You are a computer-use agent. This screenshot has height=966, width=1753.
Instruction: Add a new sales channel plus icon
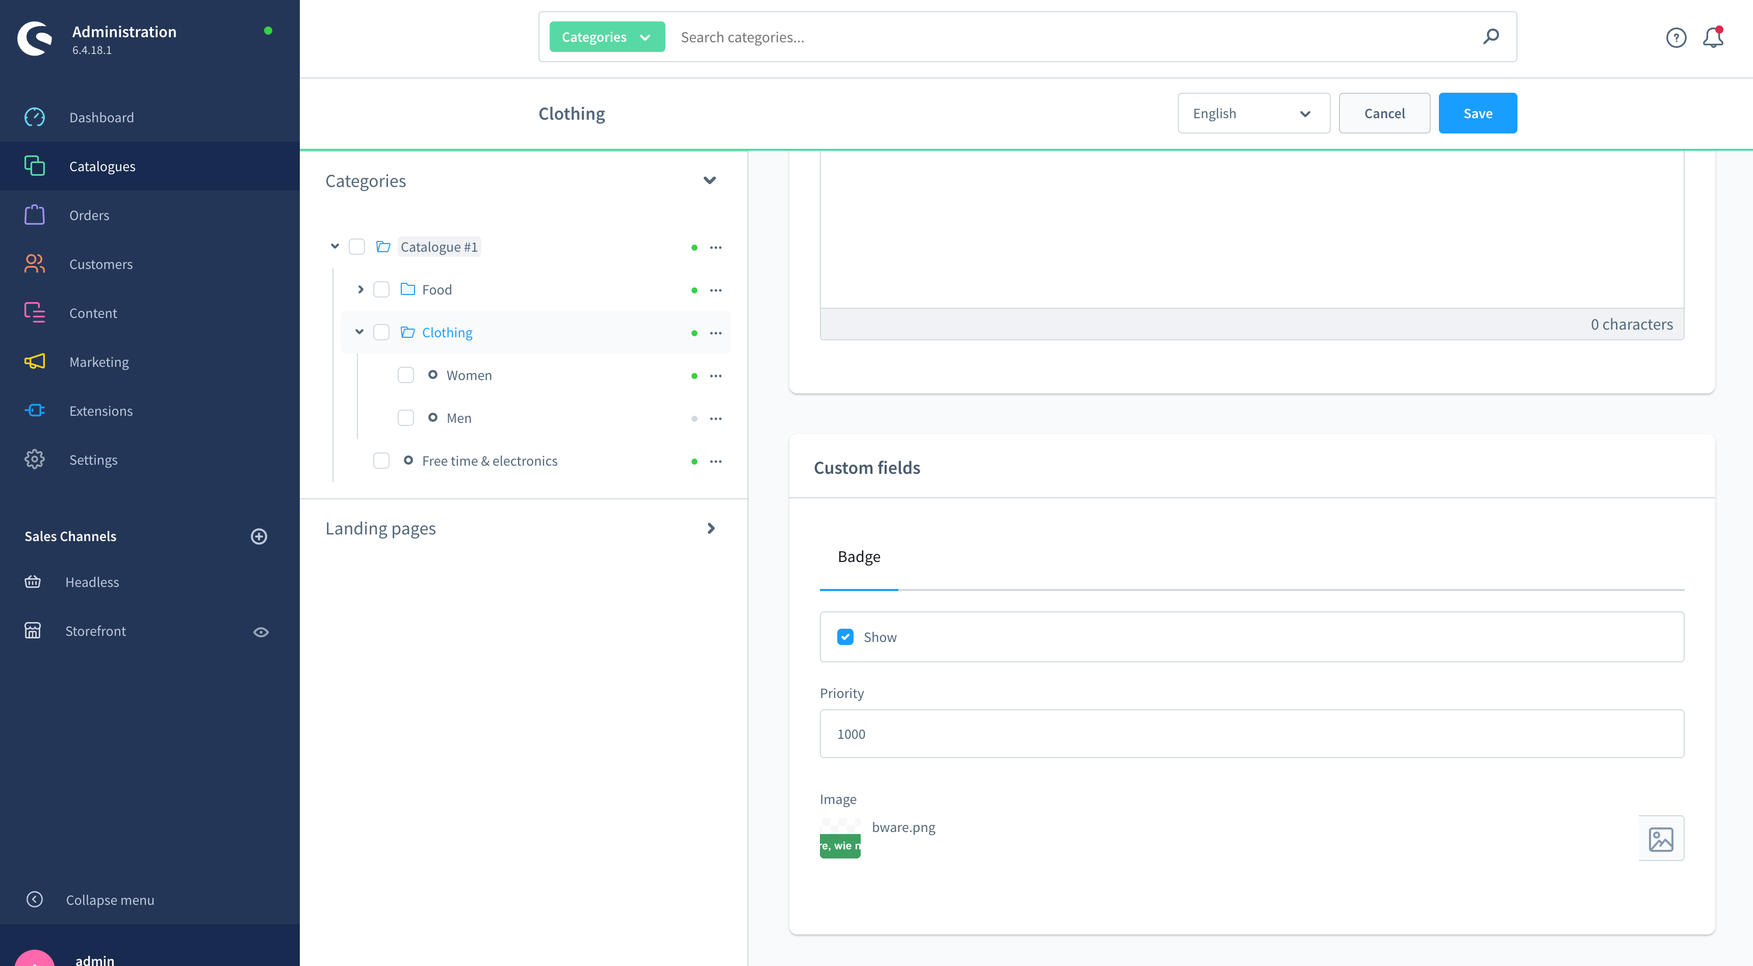(x=259, y=536)
